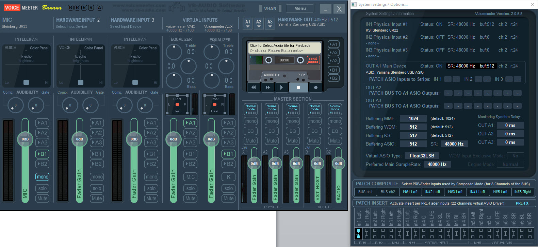Click VAIO equalizer Treble knob
The image size is (538, 247).
point(174,52)
